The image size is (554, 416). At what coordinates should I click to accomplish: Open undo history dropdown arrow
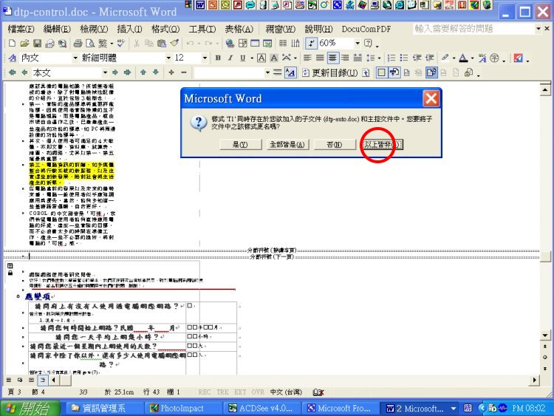(199, 43)
